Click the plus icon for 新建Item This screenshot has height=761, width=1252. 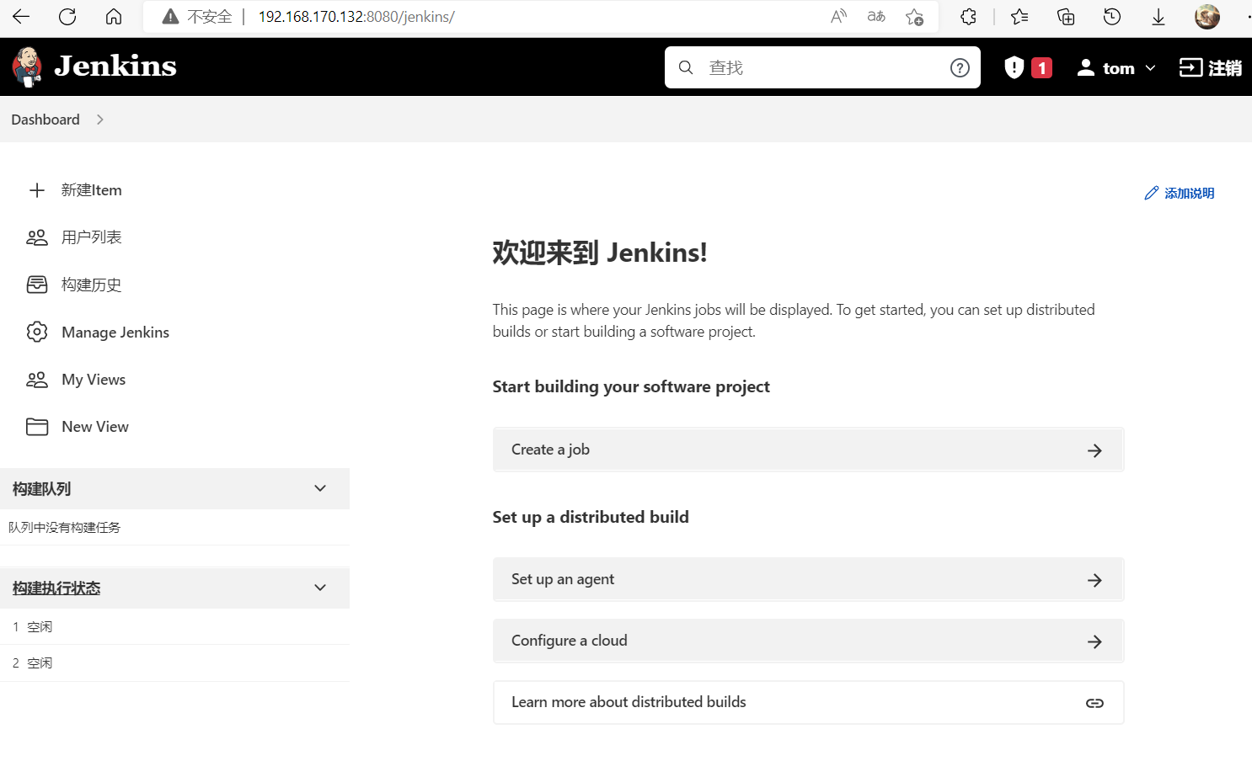37,190
